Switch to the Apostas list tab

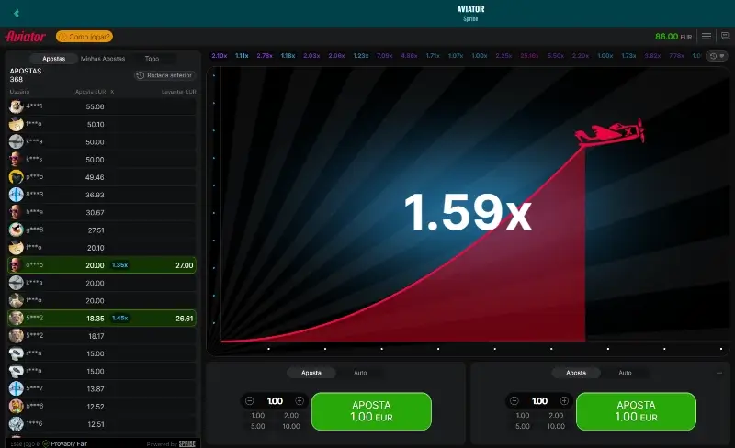(54, 59)
